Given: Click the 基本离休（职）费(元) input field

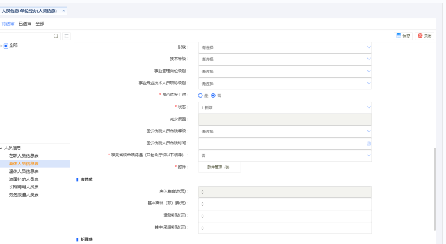Looking at the screenshot, I should click(285, 204).
